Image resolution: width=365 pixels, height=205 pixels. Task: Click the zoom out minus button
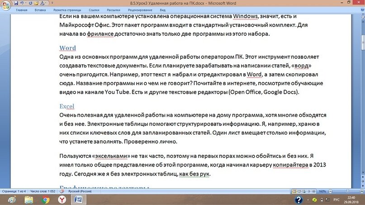(x=330, y=191)
